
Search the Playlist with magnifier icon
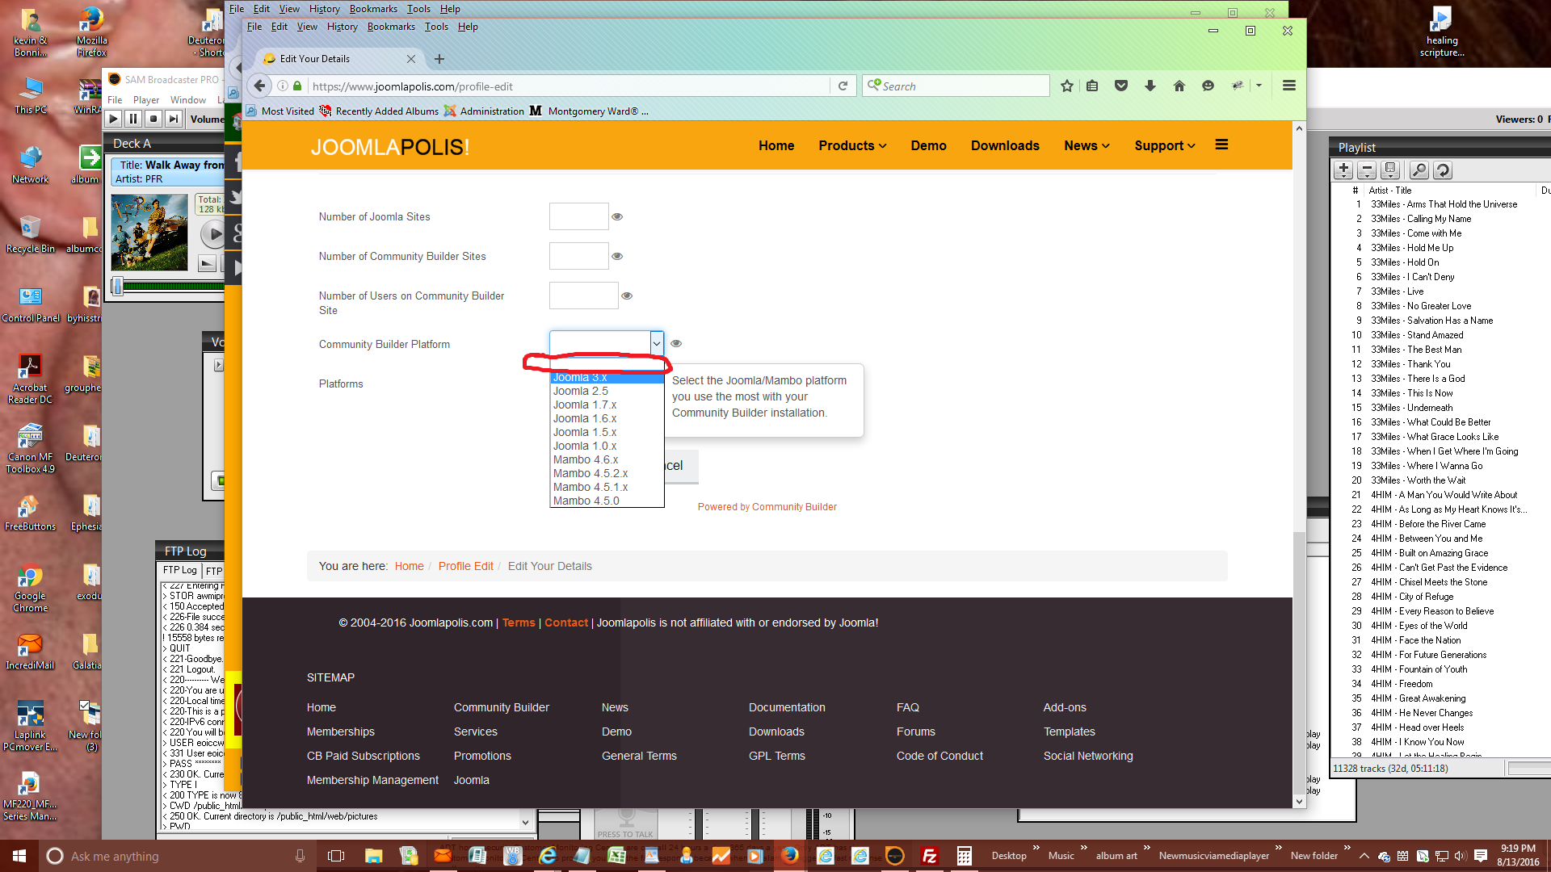[x=1419, y=170]
